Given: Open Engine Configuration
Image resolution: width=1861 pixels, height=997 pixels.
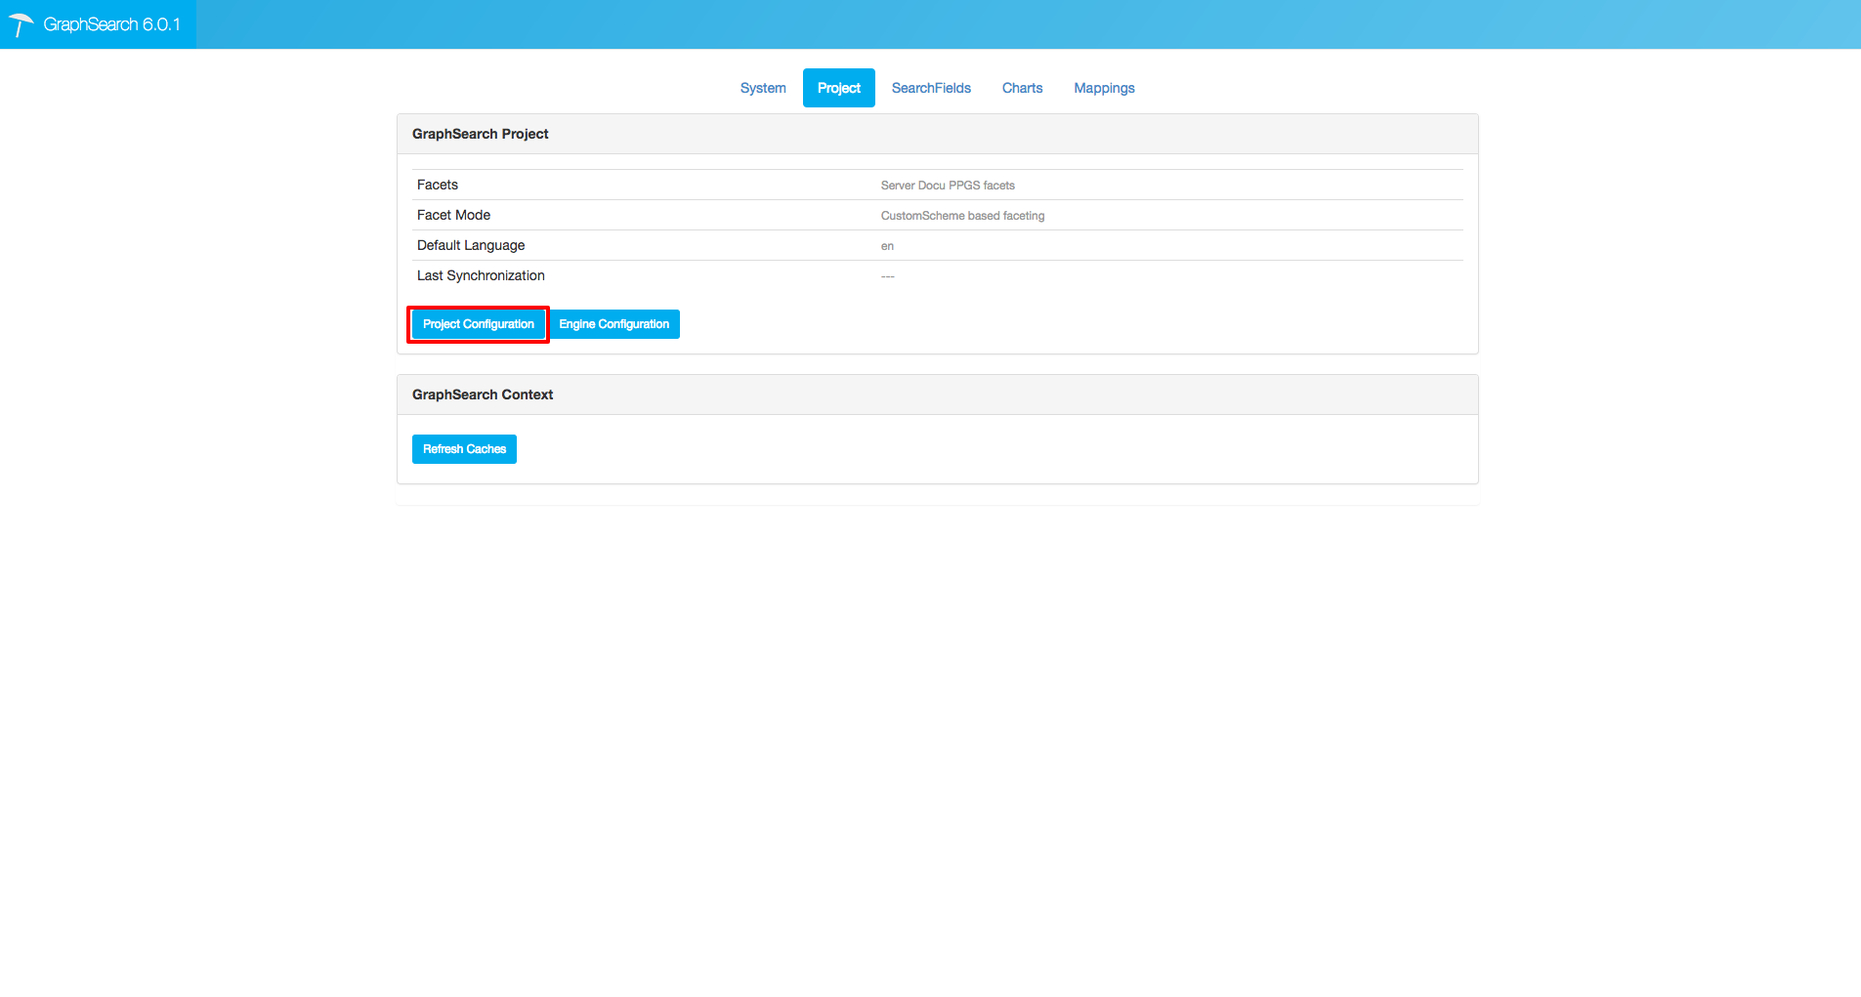Looking at the screenshot, I should click(x=614, y=324).
